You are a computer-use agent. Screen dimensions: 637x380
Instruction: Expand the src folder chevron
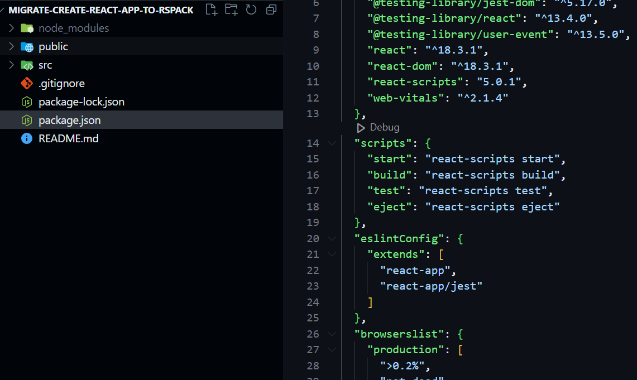pos(11,65)
